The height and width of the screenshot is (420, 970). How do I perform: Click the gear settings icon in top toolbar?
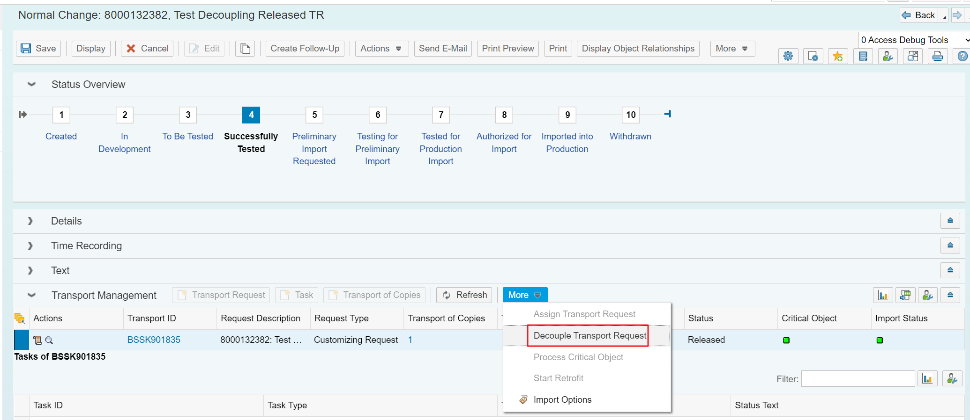[x=788, y=57]
